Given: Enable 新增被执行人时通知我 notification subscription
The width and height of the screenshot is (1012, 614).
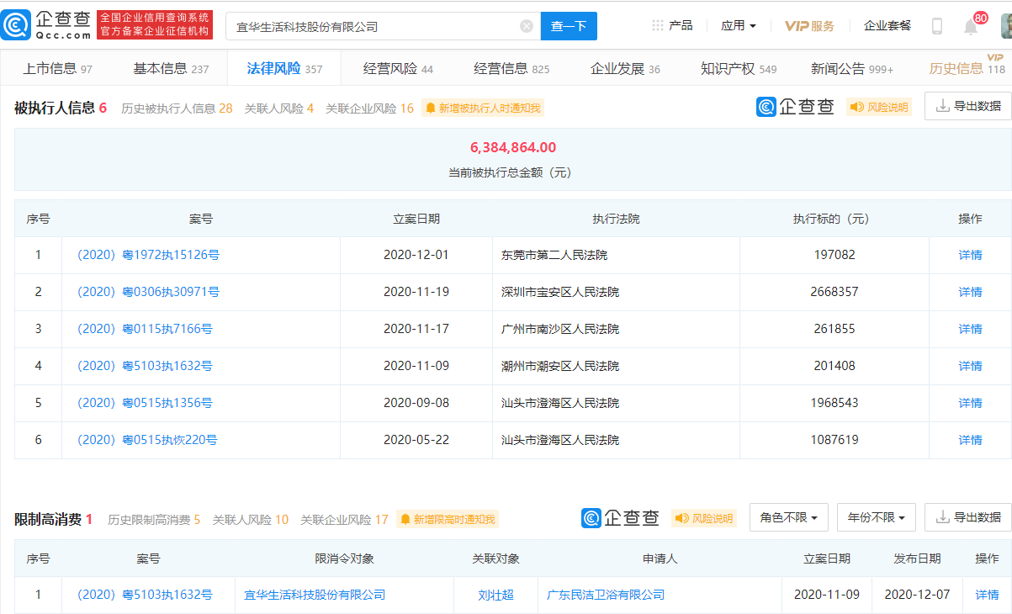Looking at the screenshot, I should click(485, 108).
